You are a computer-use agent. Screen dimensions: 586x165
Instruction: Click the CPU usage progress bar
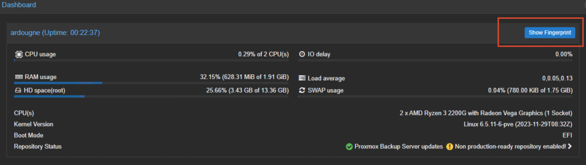pos(151,61)
